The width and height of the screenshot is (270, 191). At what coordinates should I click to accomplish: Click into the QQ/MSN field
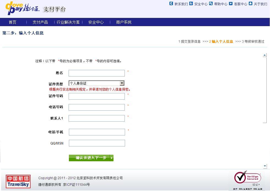pos(97,143)
